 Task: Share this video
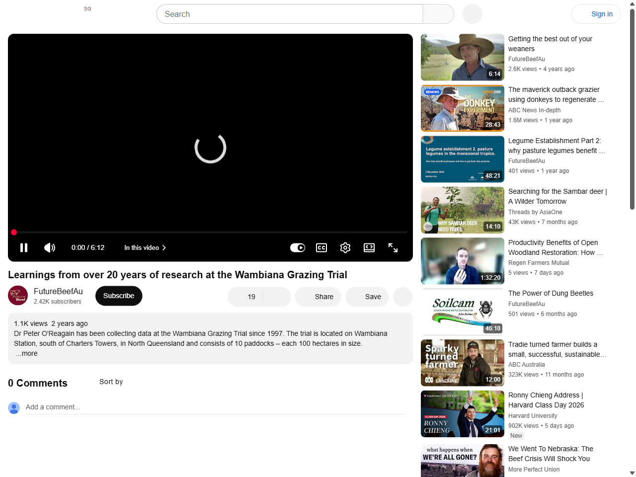pos(318,297)
